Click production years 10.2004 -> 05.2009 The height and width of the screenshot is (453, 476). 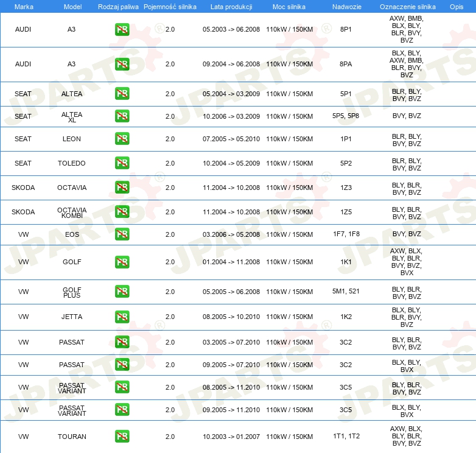[231, 163]
